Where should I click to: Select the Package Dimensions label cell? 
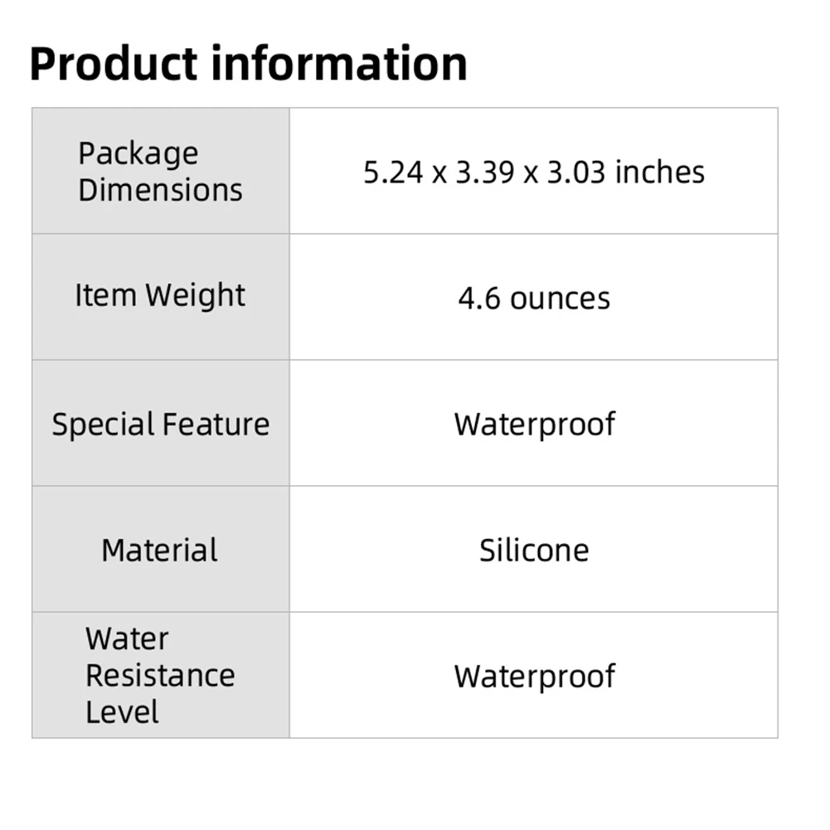[160, 172]
